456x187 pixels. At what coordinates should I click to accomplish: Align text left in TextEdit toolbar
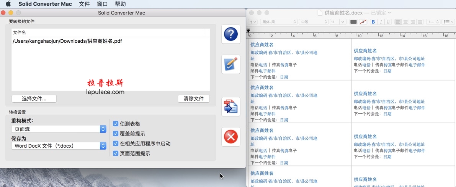point(398,22)
